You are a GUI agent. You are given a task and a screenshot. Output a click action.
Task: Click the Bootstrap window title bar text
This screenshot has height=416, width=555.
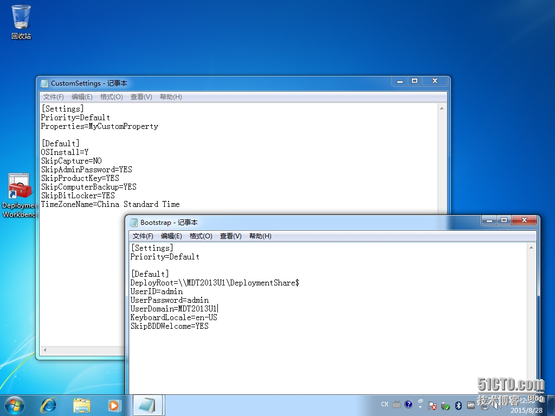coord(169,223)
